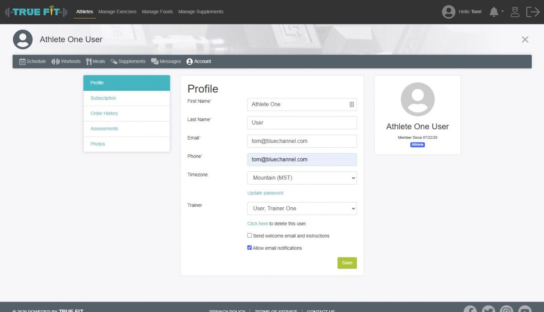Close the athlete panel with X
Viewport: 544px width, 312px height.
(525, 39)
